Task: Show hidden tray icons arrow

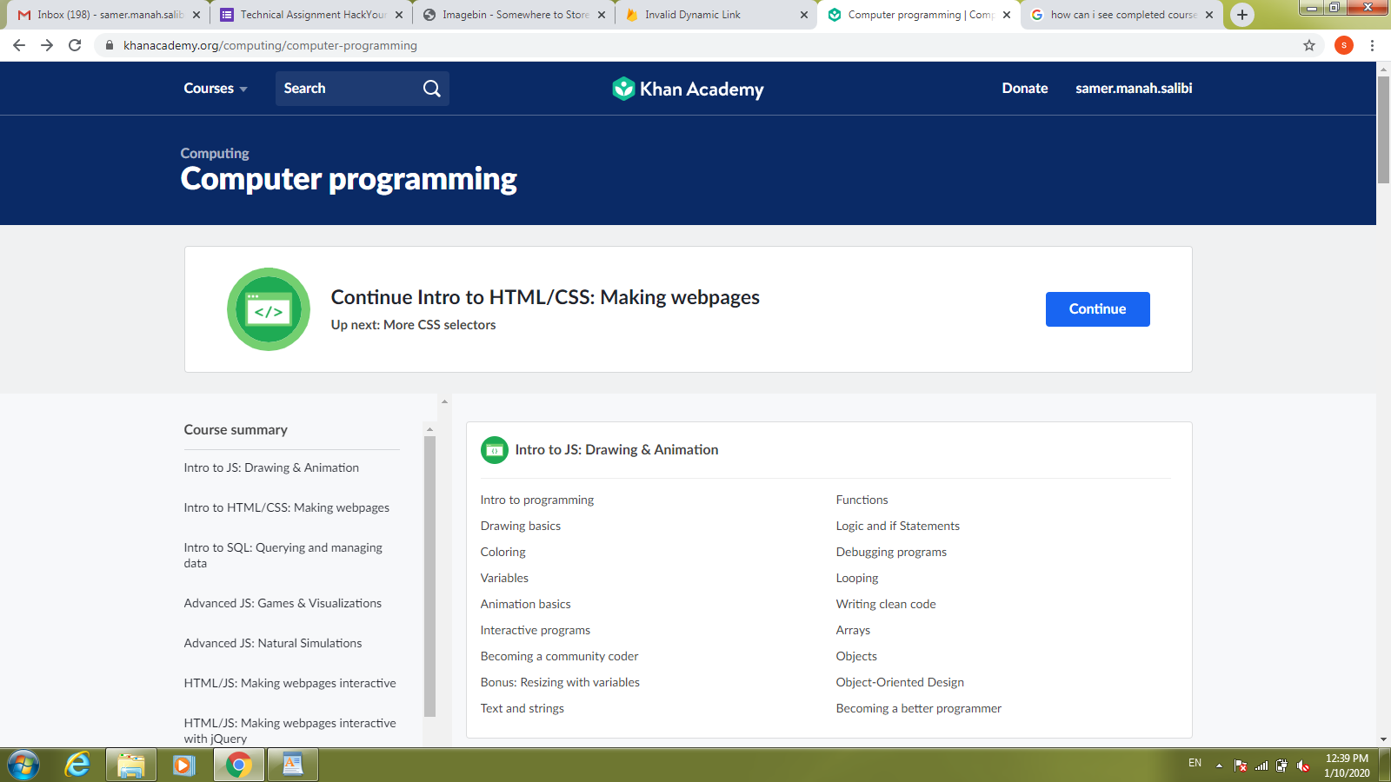Action: [x=1219, y=765]
